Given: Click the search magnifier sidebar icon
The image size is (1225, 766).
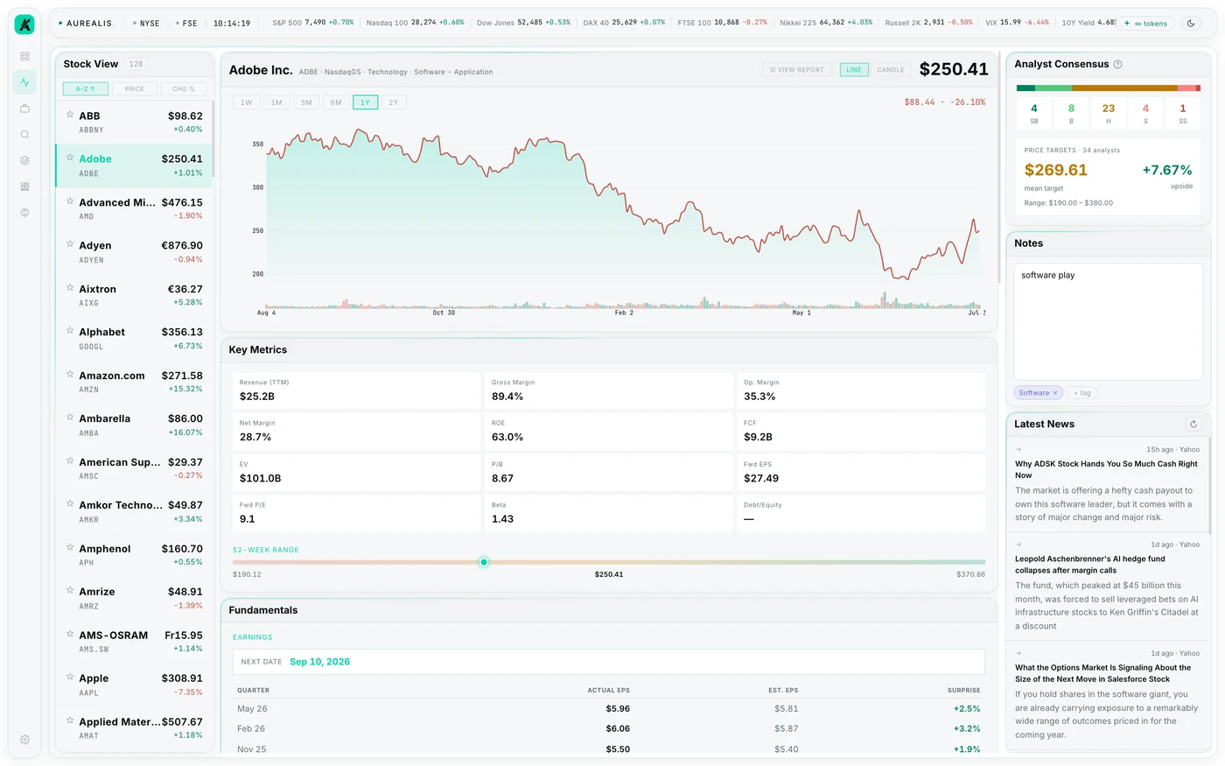Looking at the screenshot, I should [x=24, y=135].
